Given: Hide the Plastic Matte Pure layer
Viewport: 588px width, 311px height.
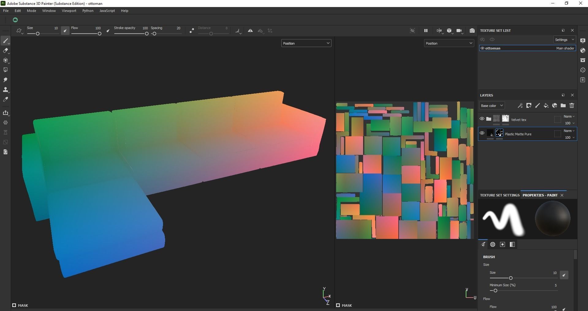Looking at the screenshot, I should [x=482, y=133].
